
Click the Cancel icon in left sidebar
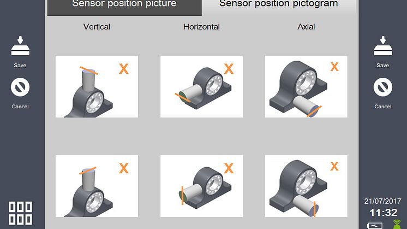pos(20,87)
